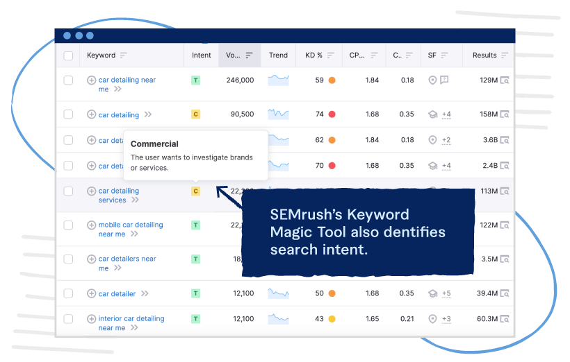The width and height of the screenshot is (570, 362).
Task: Click knowledge panel icon in 39.4M row
Action: 432,293
